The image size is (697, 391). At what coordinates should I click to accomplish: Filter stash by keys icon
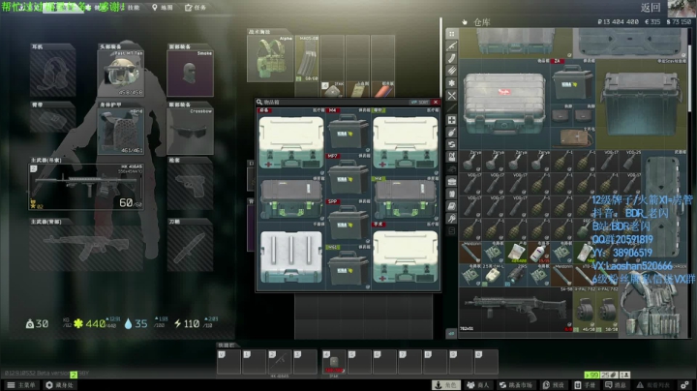point(452,218)
